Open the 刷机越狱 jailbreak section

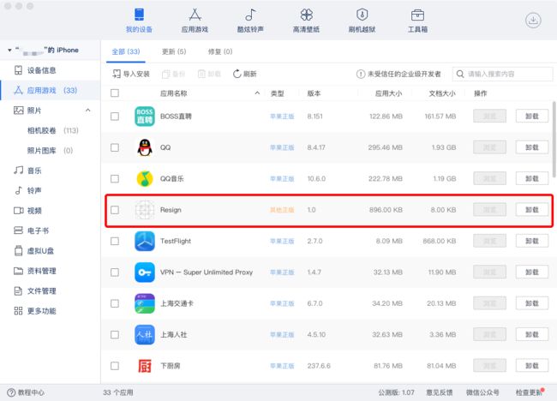(x=362, y=21)
